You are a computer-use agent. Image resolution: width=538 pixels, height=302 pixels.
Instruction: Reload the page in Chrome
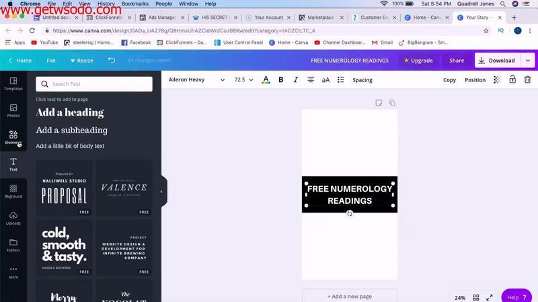point(32,30)
